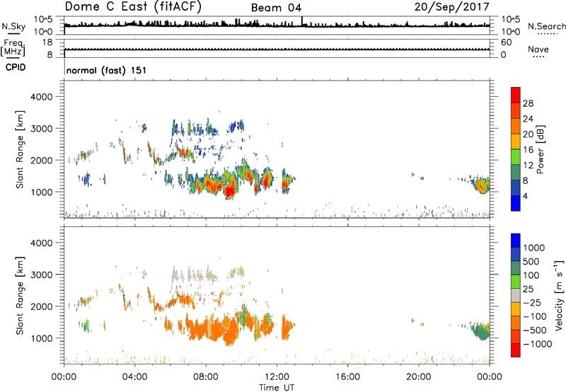Image resolution: width=566 pixels, height=392 pixels.
Task: Click the '28' value on Power color bar
Action: (528, 103)
